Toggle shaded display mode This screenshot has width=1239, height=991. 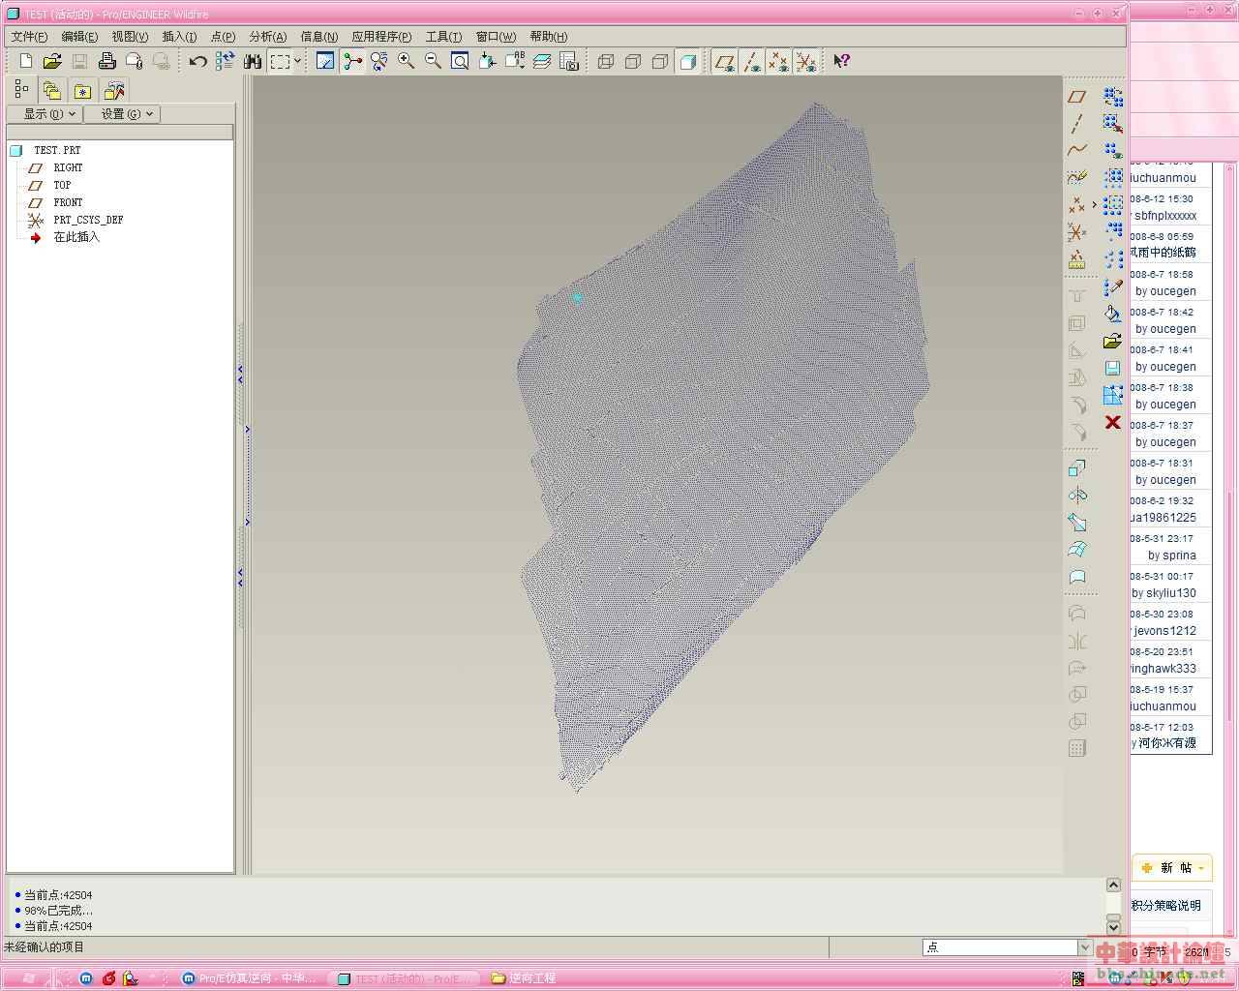(687, 62)
